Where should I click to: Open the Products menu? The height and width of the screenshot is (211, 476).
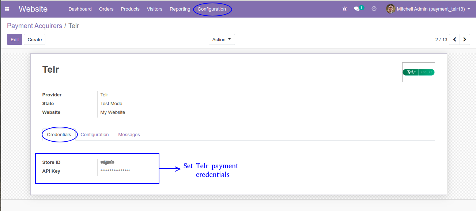(x=130, y=9)
